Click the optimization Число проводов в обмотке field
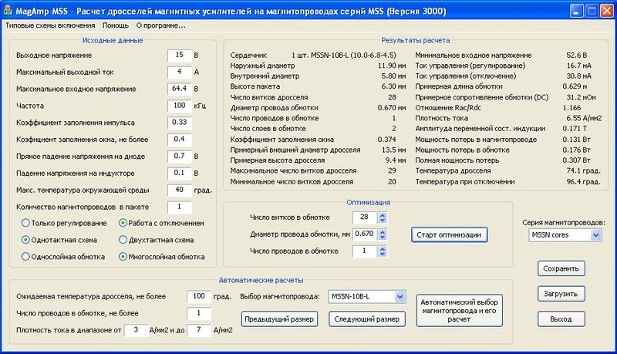 coord(364,251)
